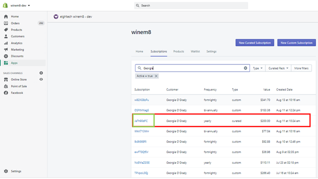Viewport: 318px width, 179px height.
Task: Open Analytics from the sidebar
Action: pos(17,43)
